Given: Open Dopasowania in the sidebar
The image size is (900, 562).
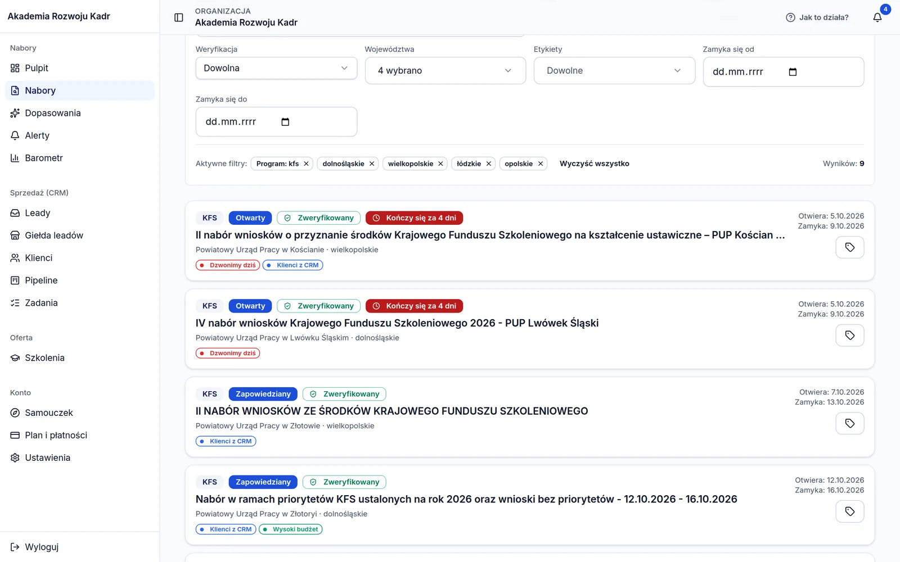Looking at the screenshot, I should coord(80,113).
